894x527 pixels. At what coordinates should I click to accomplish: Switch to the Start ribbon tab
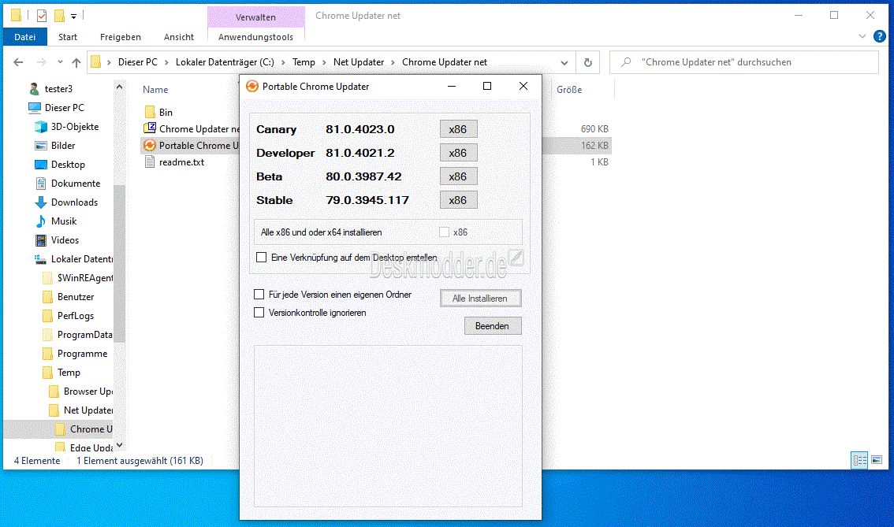[x=67, y=37]
